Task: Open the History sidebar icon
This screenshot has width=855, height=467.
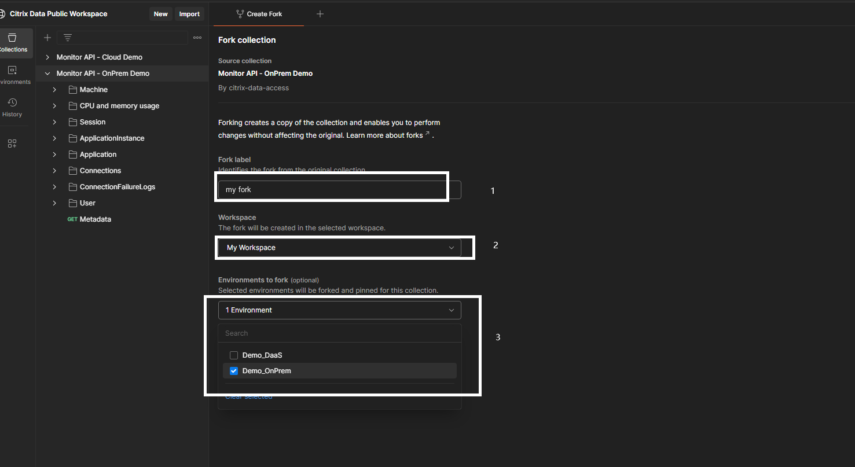Action: [12, 108]
